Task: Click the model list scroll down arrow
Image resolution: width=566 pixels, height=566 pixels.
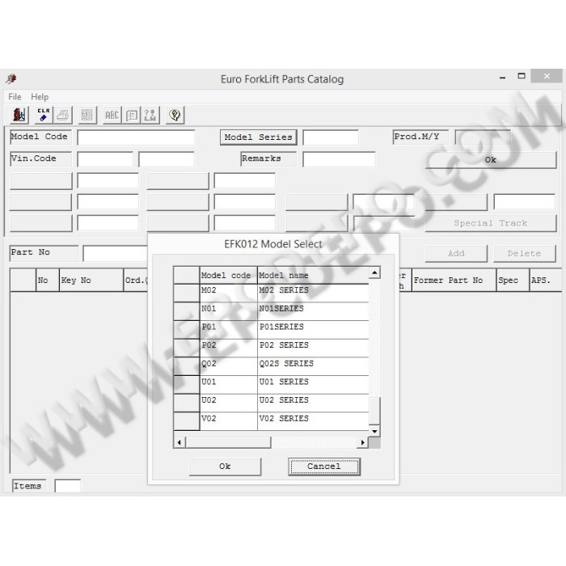Action: (x=374, y=431)
